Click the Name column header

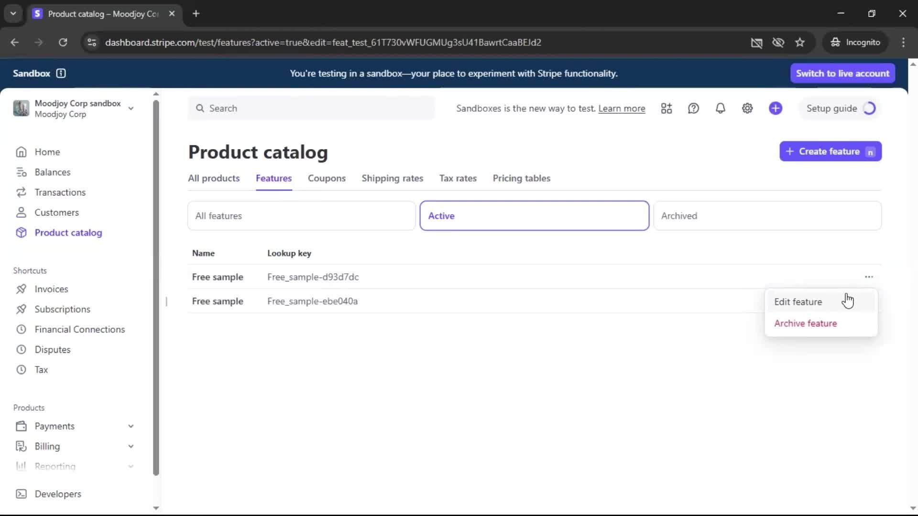[203, 253]
